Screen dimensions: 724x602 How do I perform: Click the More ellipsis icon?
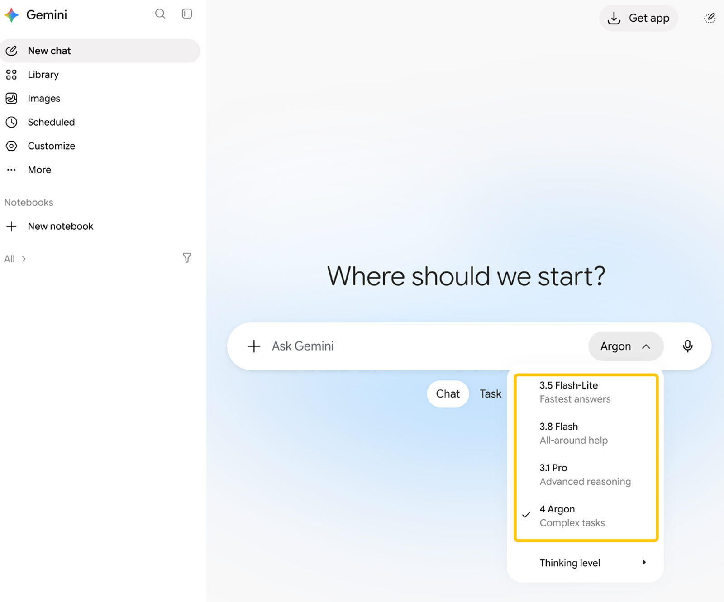11,170
